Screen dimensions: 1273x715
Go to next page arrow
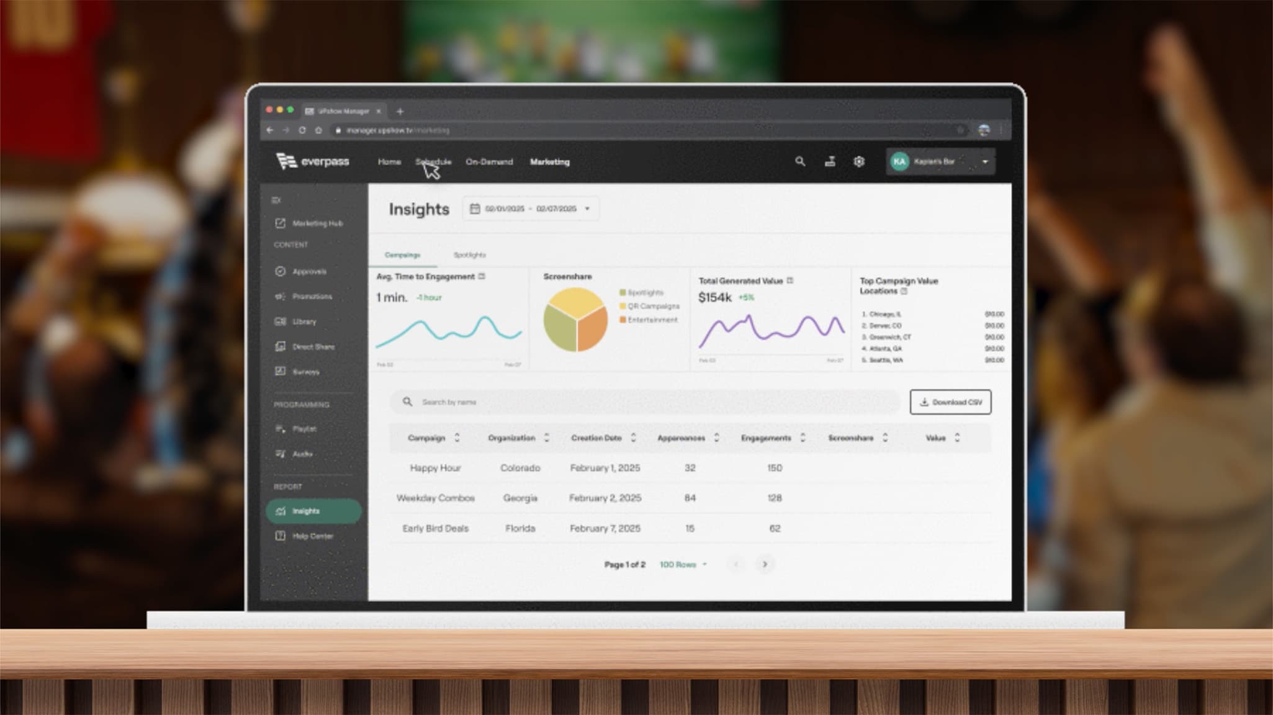tap(765, 565)
